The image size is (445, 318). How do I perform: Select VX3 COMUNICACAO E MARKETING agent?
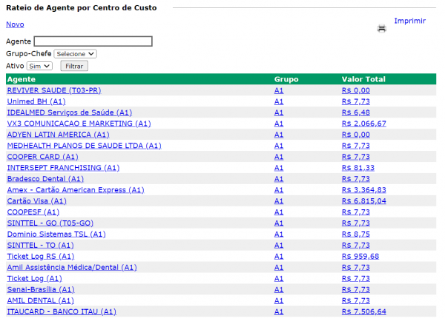[x=79, y=124]
